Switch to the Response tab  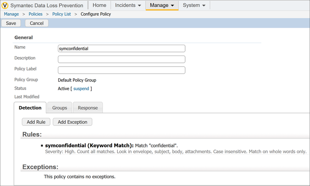[88, 108]
